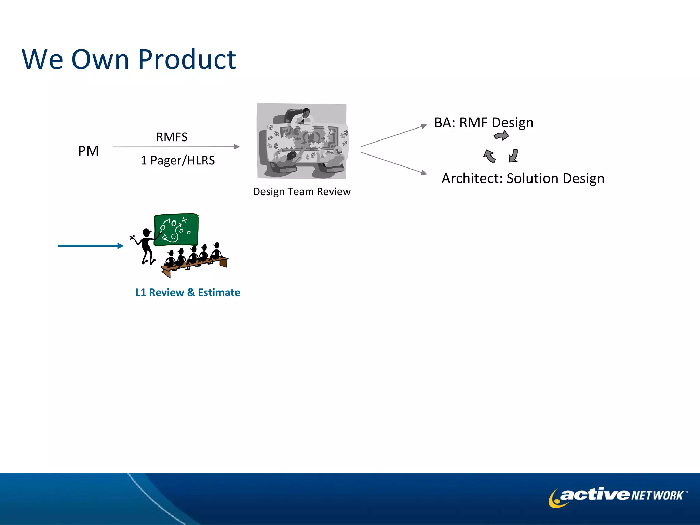Click Architect: Solution Design text
The height and width of the screenshot is (525, 700).
coord(523,178)
